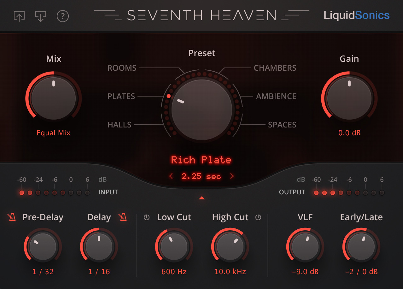Click the save preset download icon
Screen dimensions: 403x289
pyautogui.click(x=41, y=16)
